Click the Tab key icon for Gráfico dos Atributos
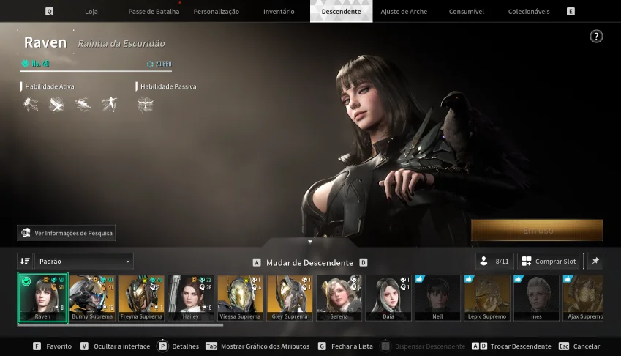The image size is (621, 356). click(x=211, y=346)
